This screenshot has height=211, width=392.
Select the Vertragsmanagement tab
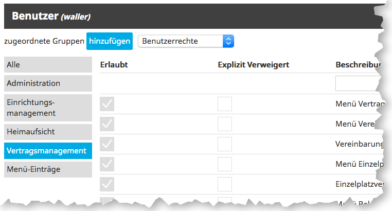(48, 151)
